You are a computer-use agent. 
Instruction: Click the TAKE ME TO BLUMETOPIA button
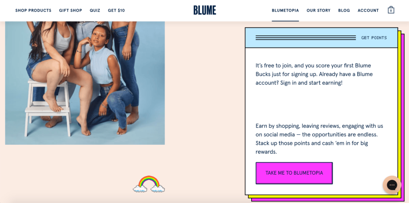[294, 173]
